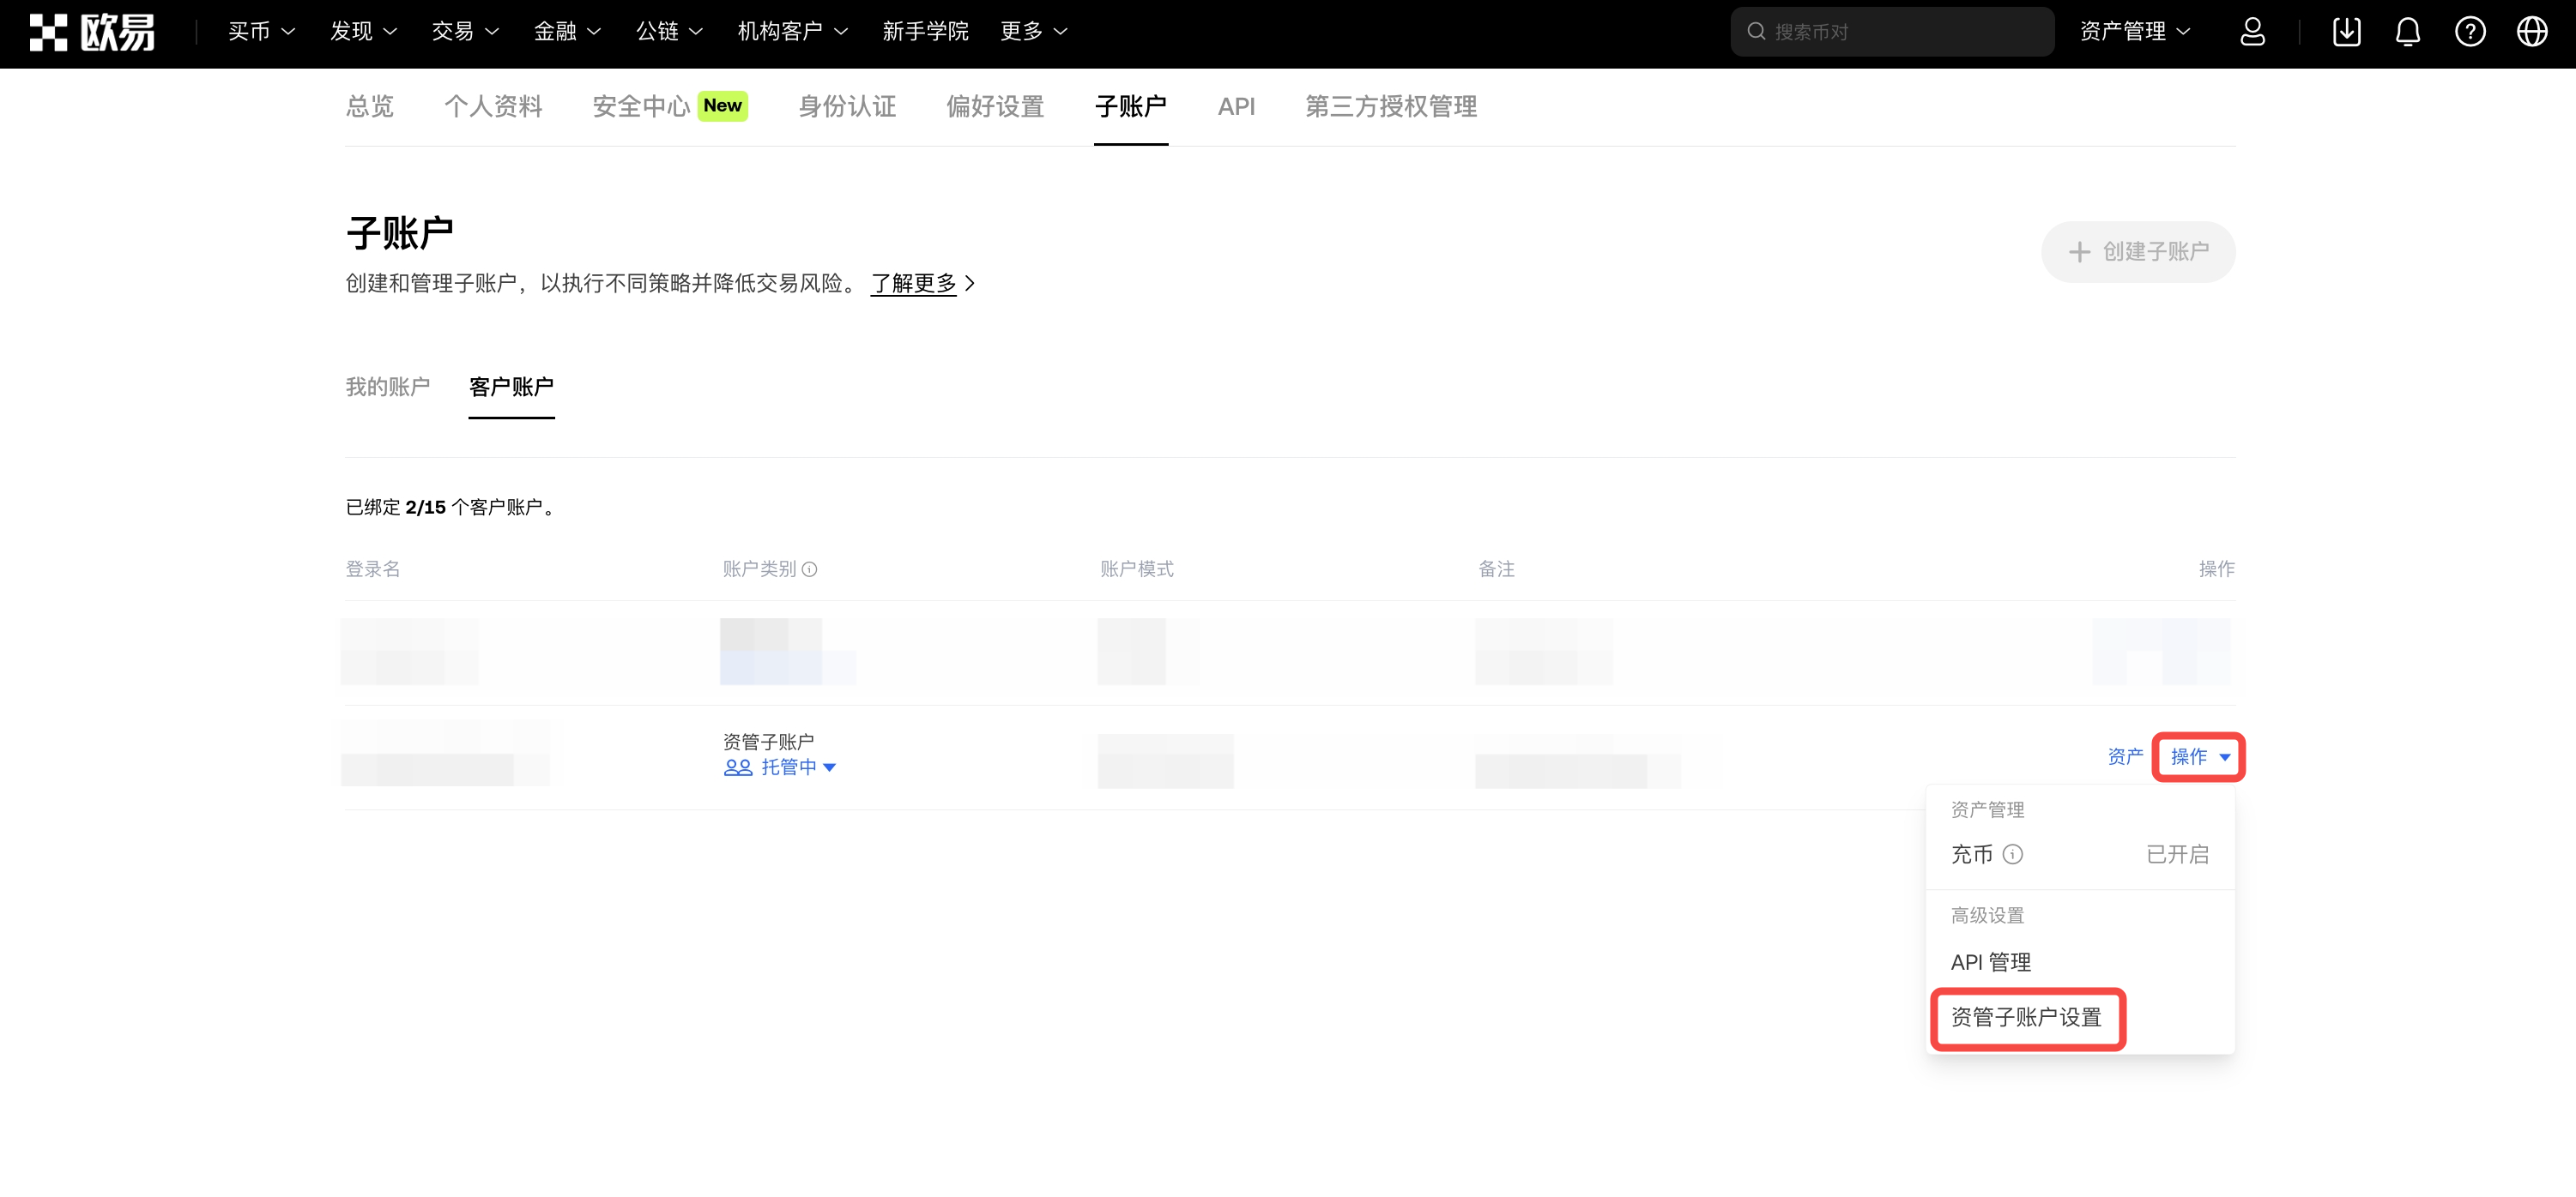
Task: Click info icon beside 账户类别 header
Action: (810, 569)
